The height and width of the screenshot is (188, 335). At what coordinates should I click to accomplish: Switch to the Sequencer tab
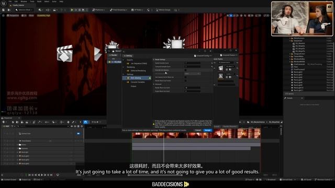(8, 118)
